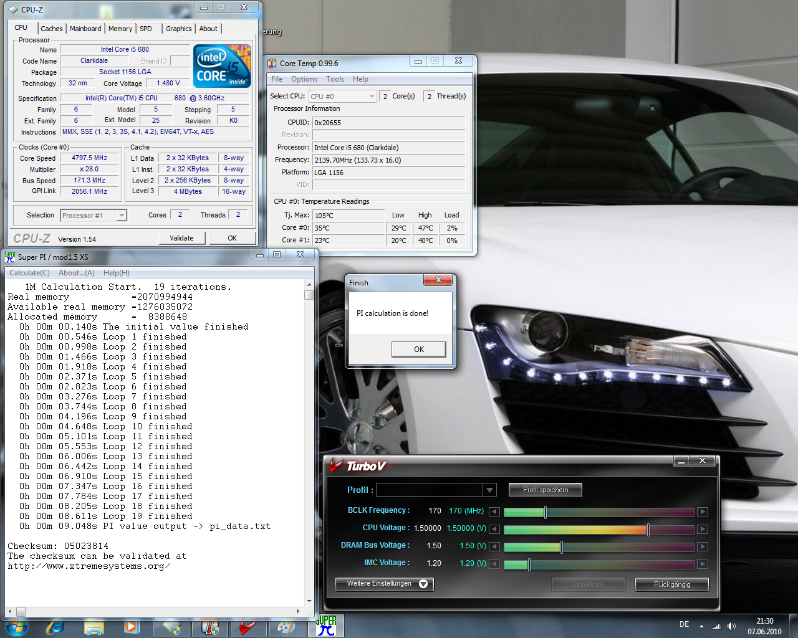Click IMC Voltage decrease arrow
798x638 pixels.
pos(494,564)
